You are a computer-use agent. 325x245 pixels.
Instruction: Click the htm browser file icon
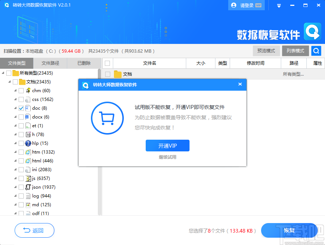point(28,152)
